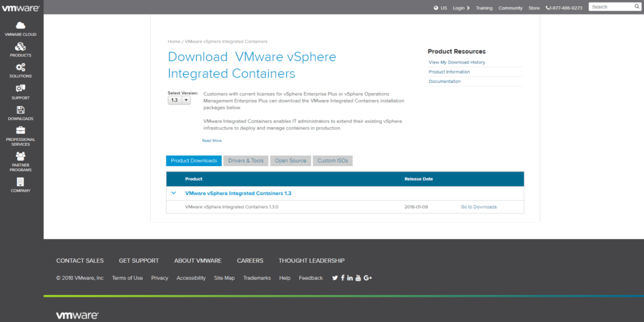
Task: Open Terms of Use footer link
Action: point(127,278)
